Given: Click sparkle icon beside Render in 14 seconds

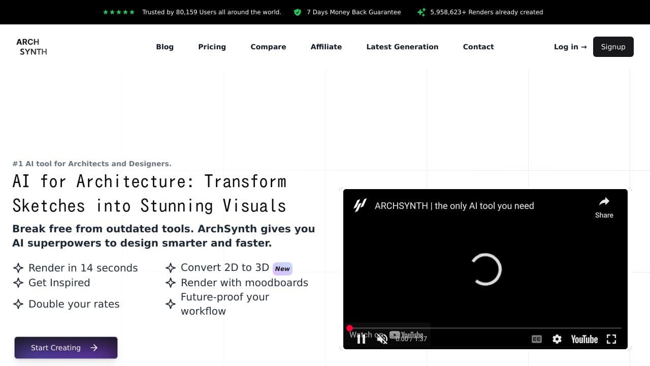Looking at the screenshot, I should (x=18, y=268).
